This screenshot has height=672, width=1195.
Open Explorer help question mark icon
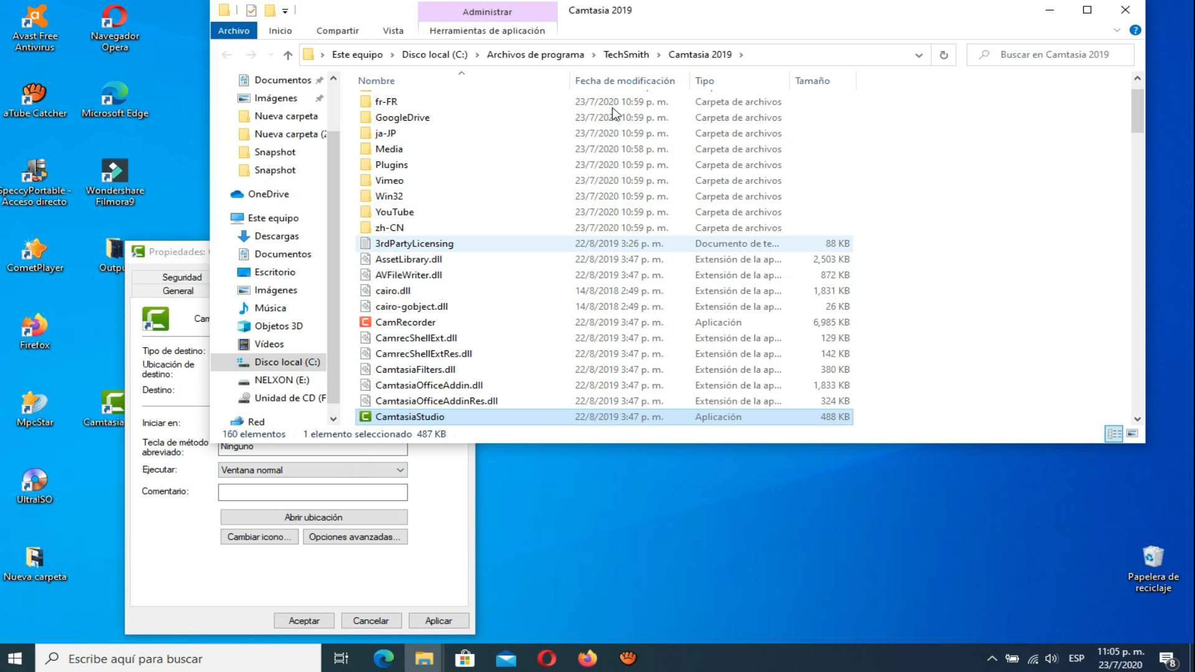[x=1135, y=30]
